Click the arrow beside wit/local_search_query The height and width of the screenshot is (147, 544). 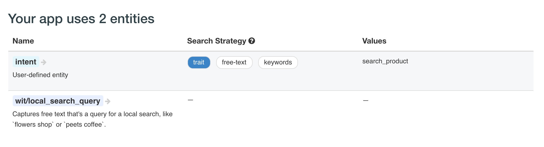(108, 102)
